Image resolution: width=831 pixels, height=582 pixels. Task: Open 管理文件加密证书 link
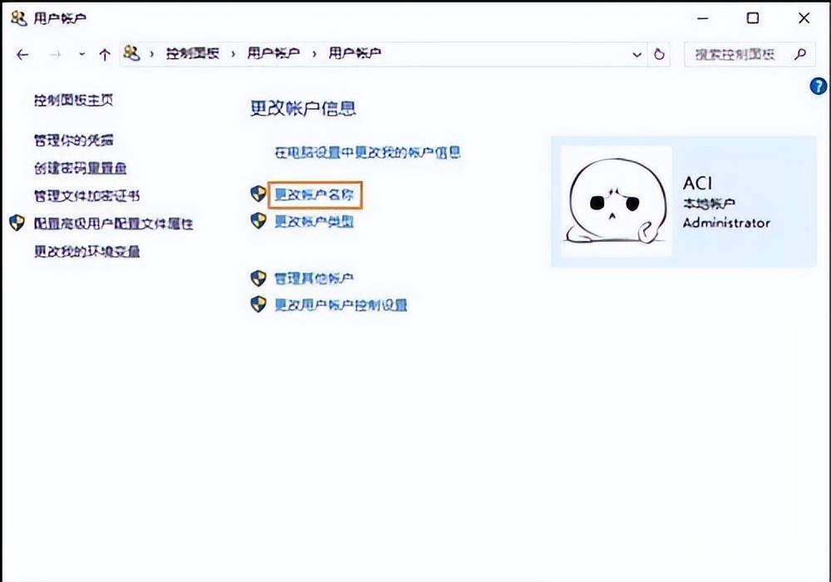click(x=86, y=196)
